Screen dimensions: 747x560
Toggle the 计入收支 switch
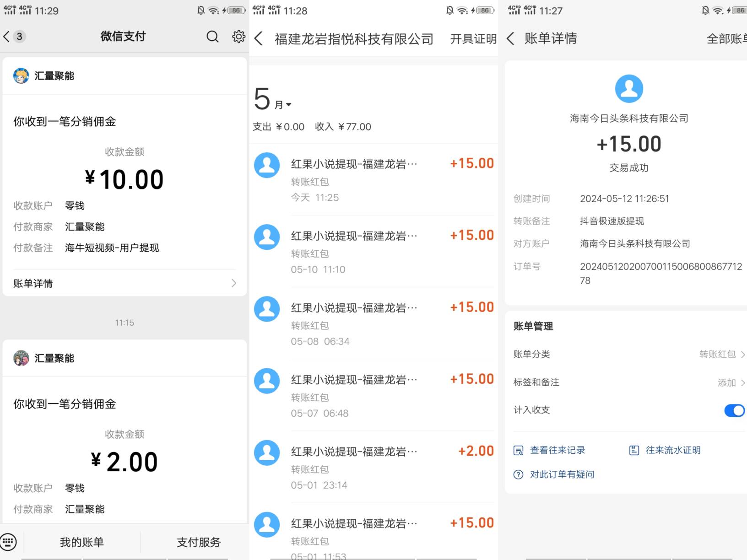tap(735, 410)
